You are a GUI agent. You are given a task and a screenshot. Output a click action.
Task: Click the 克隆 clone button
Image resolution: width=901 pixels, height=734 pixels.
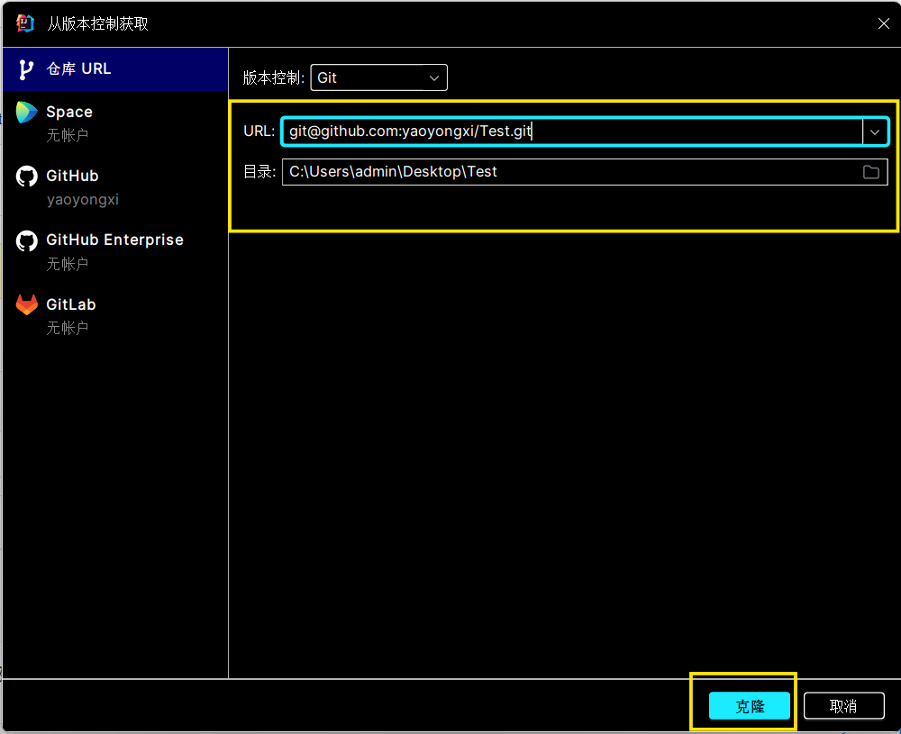(x=750, y=706)
